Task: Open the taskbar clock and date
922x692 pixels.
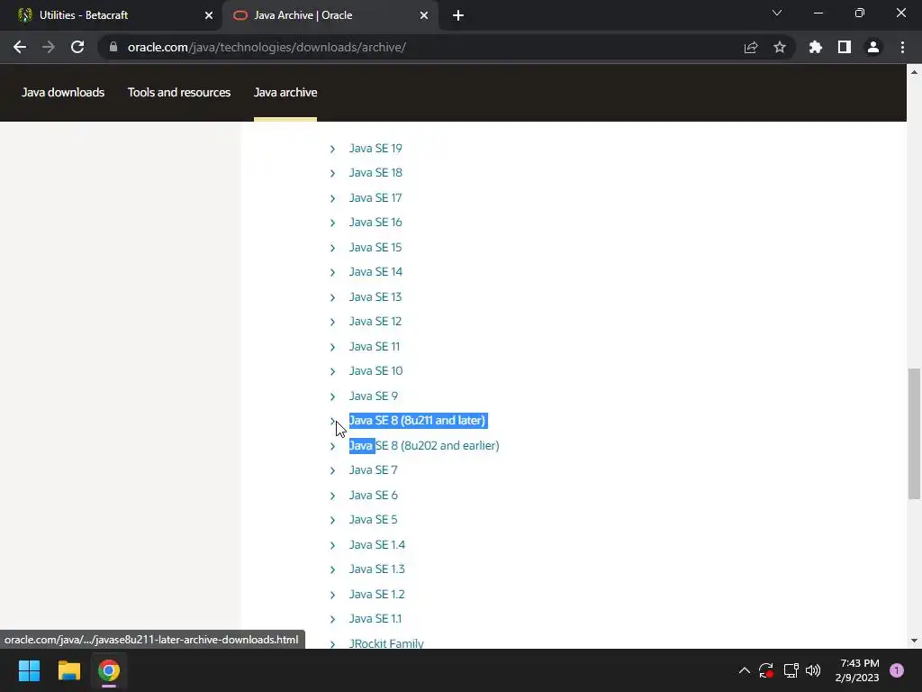Action: click(857, 670)
